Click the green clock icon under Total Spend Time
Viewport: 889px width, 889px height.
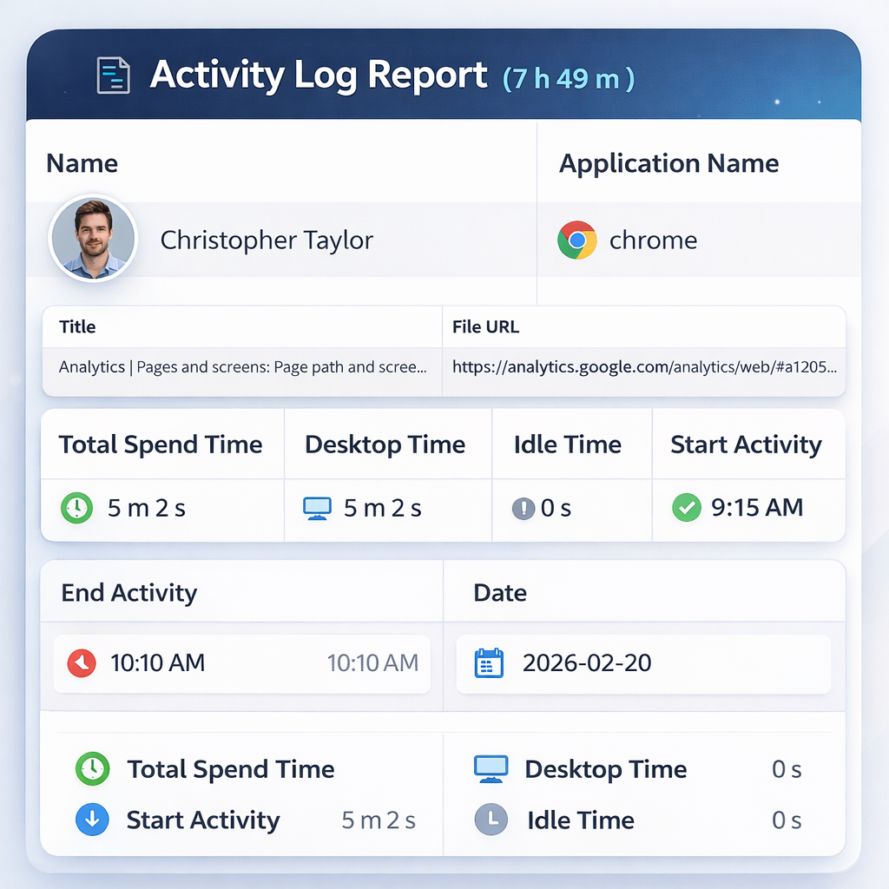click(x=76, y=507)
